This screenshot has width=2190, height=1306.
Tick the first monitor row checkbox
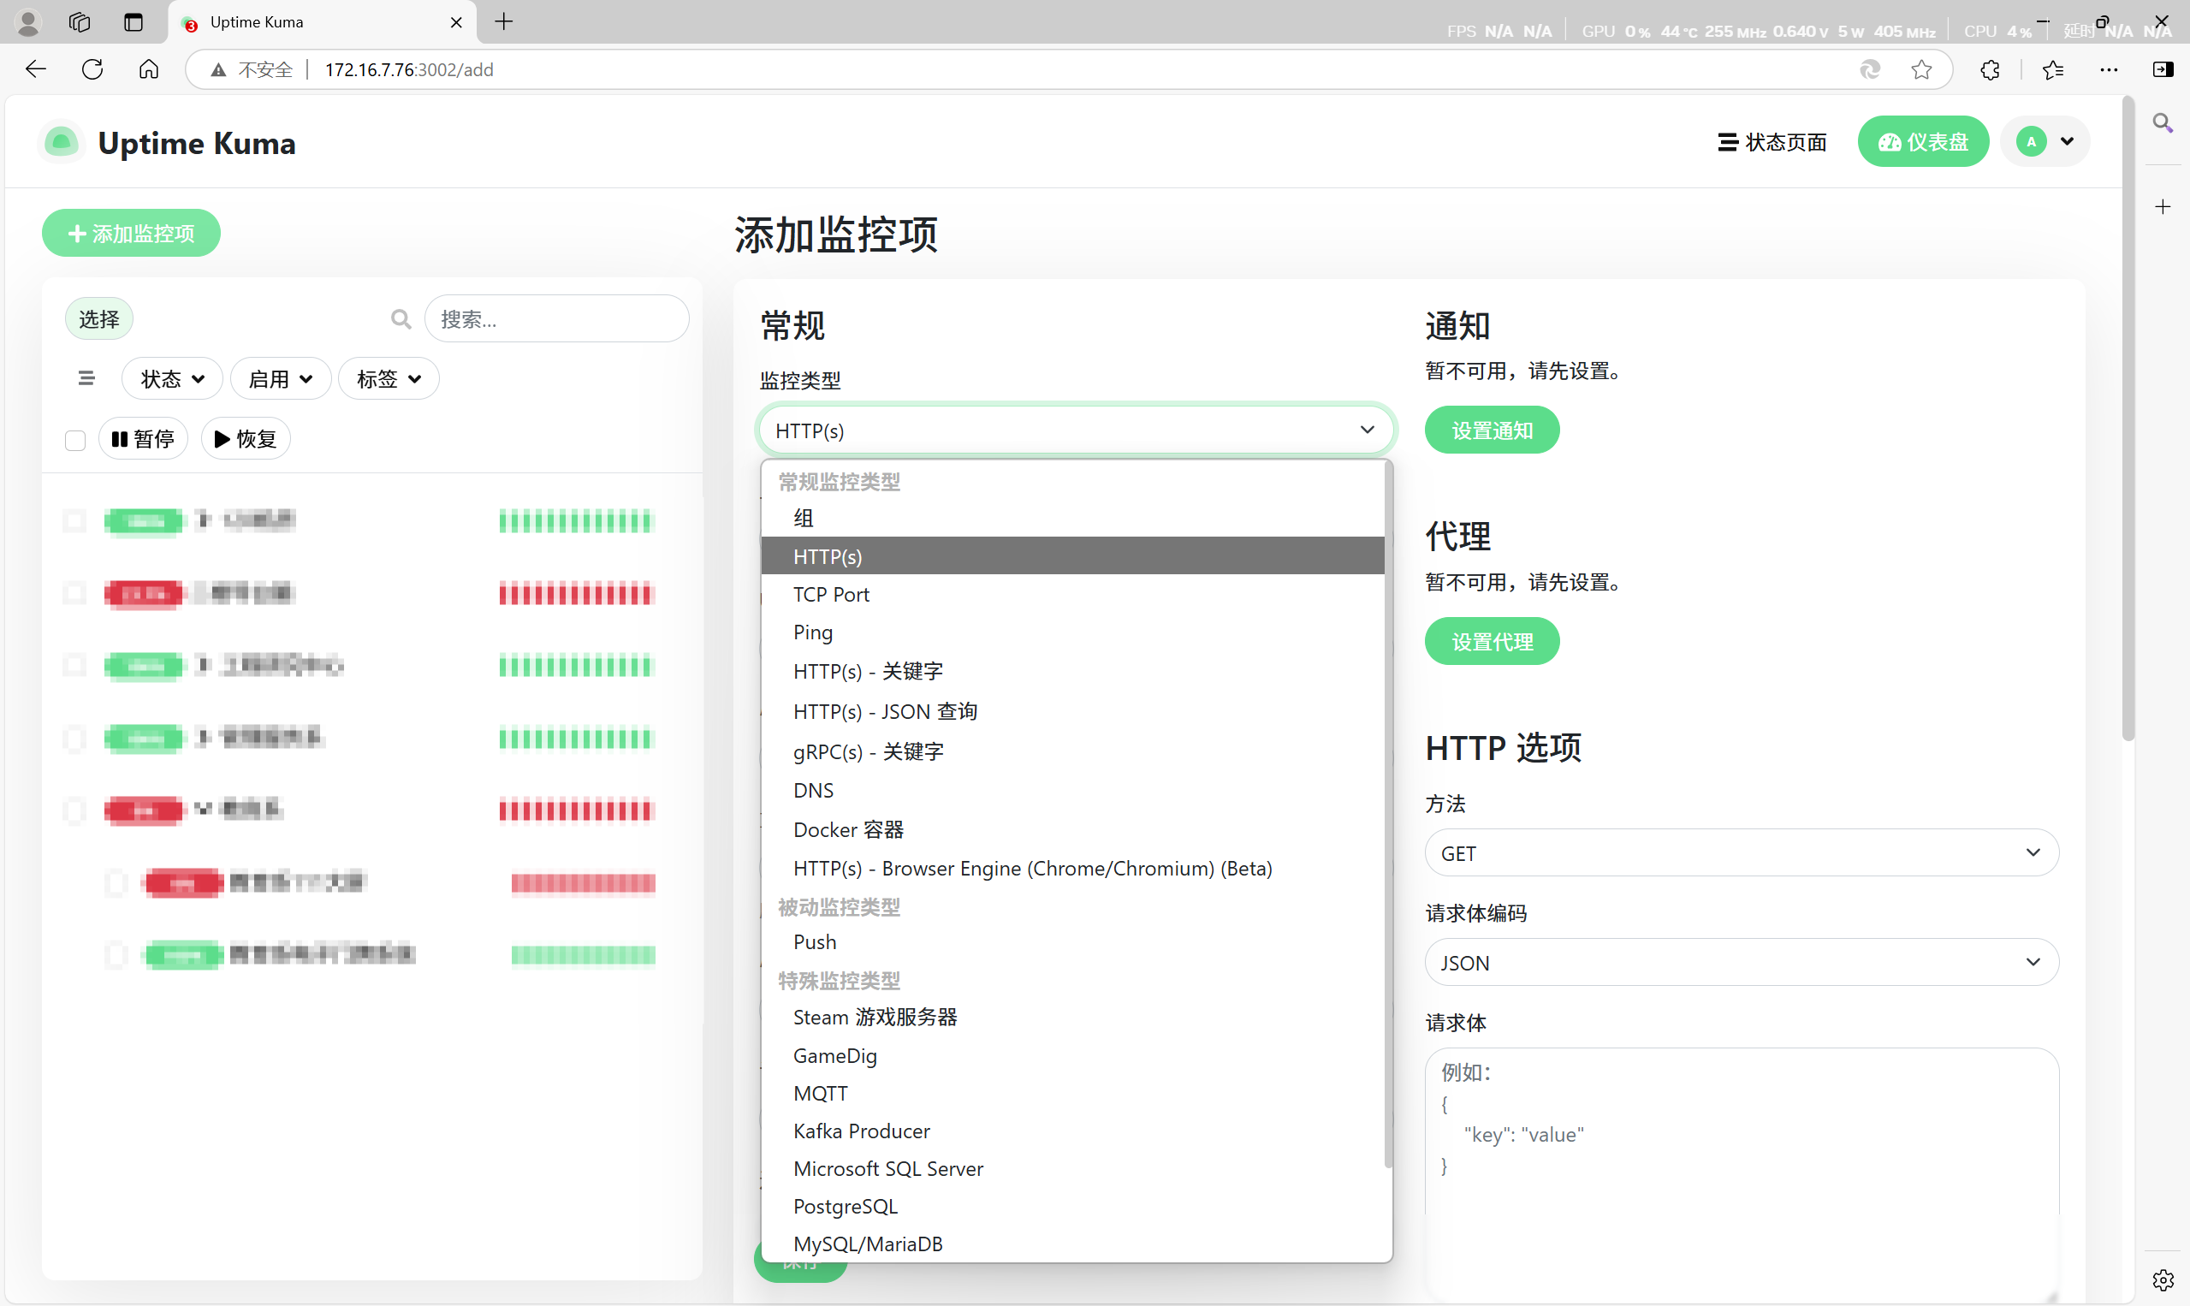[74, 521]
